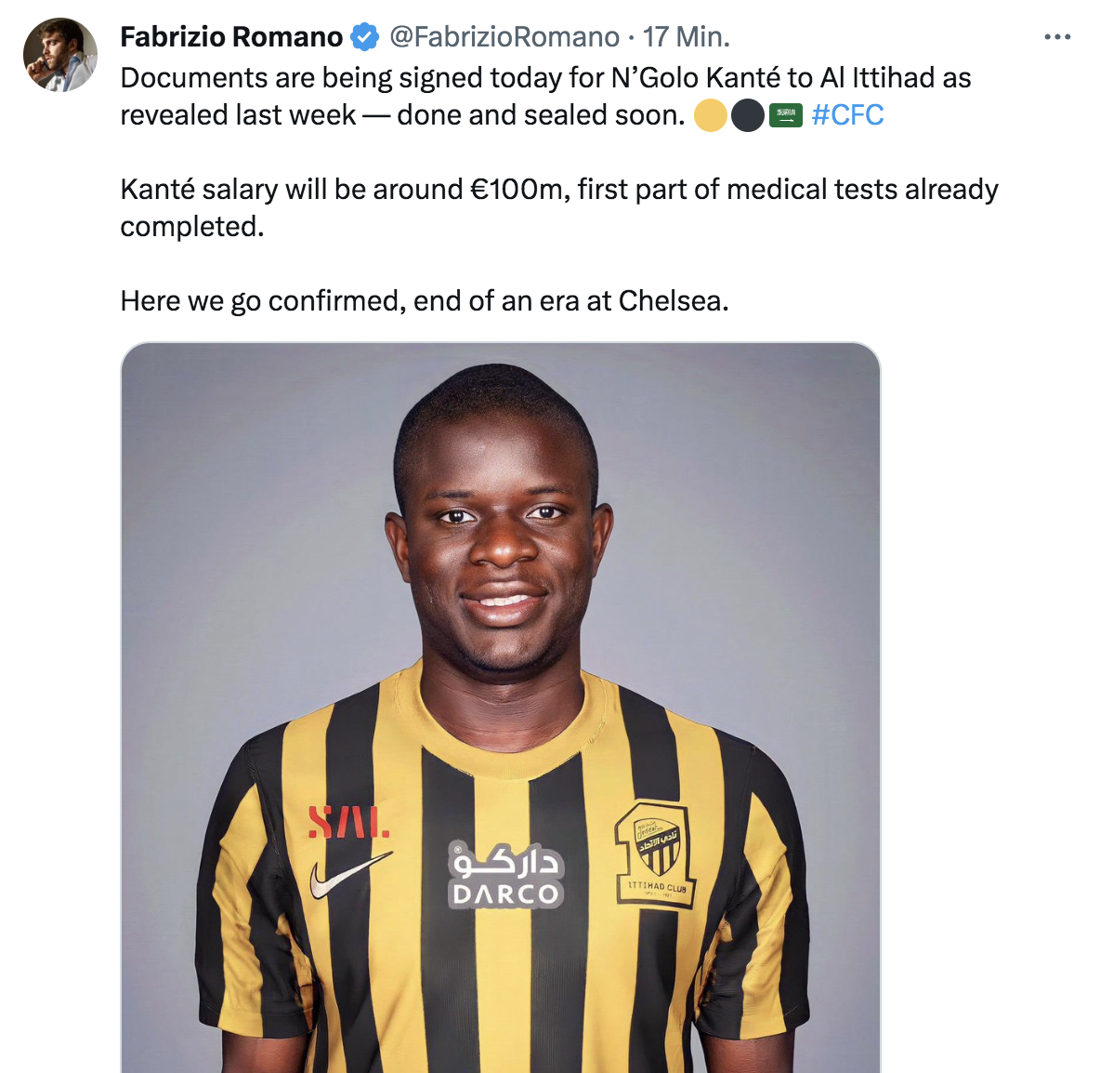This screenshot has width=1100, height=1073.
Task: Open the tweet via 17 Min. timestamp
Action: (x=686, y=36)
